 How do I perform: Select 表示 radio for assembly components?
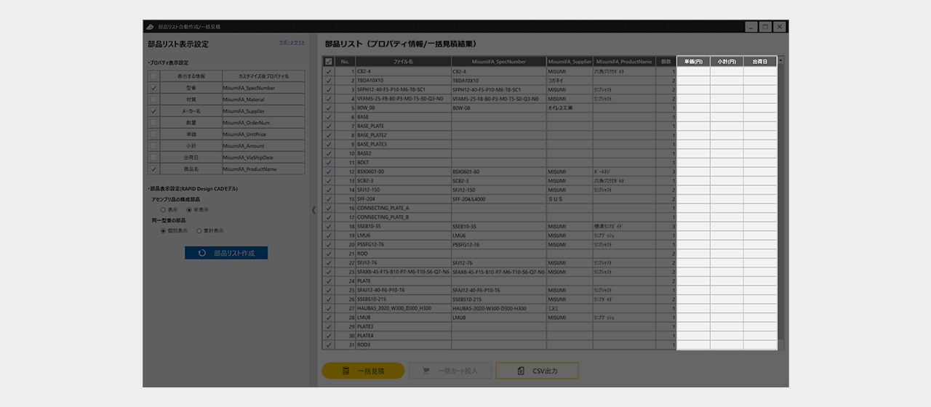pyautogui.click(x=163, y=209)
